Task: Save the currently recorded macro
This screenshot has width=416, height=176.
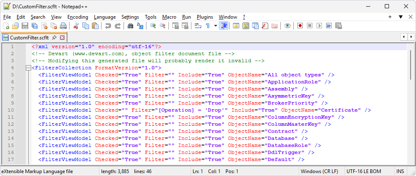Action: point(338,26)
